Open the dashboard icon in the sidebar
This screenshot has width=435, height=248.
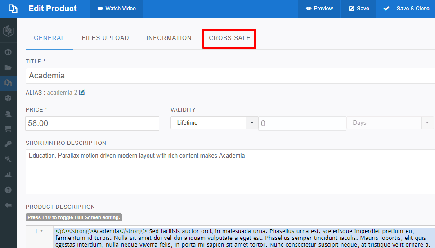coord(8,52)
